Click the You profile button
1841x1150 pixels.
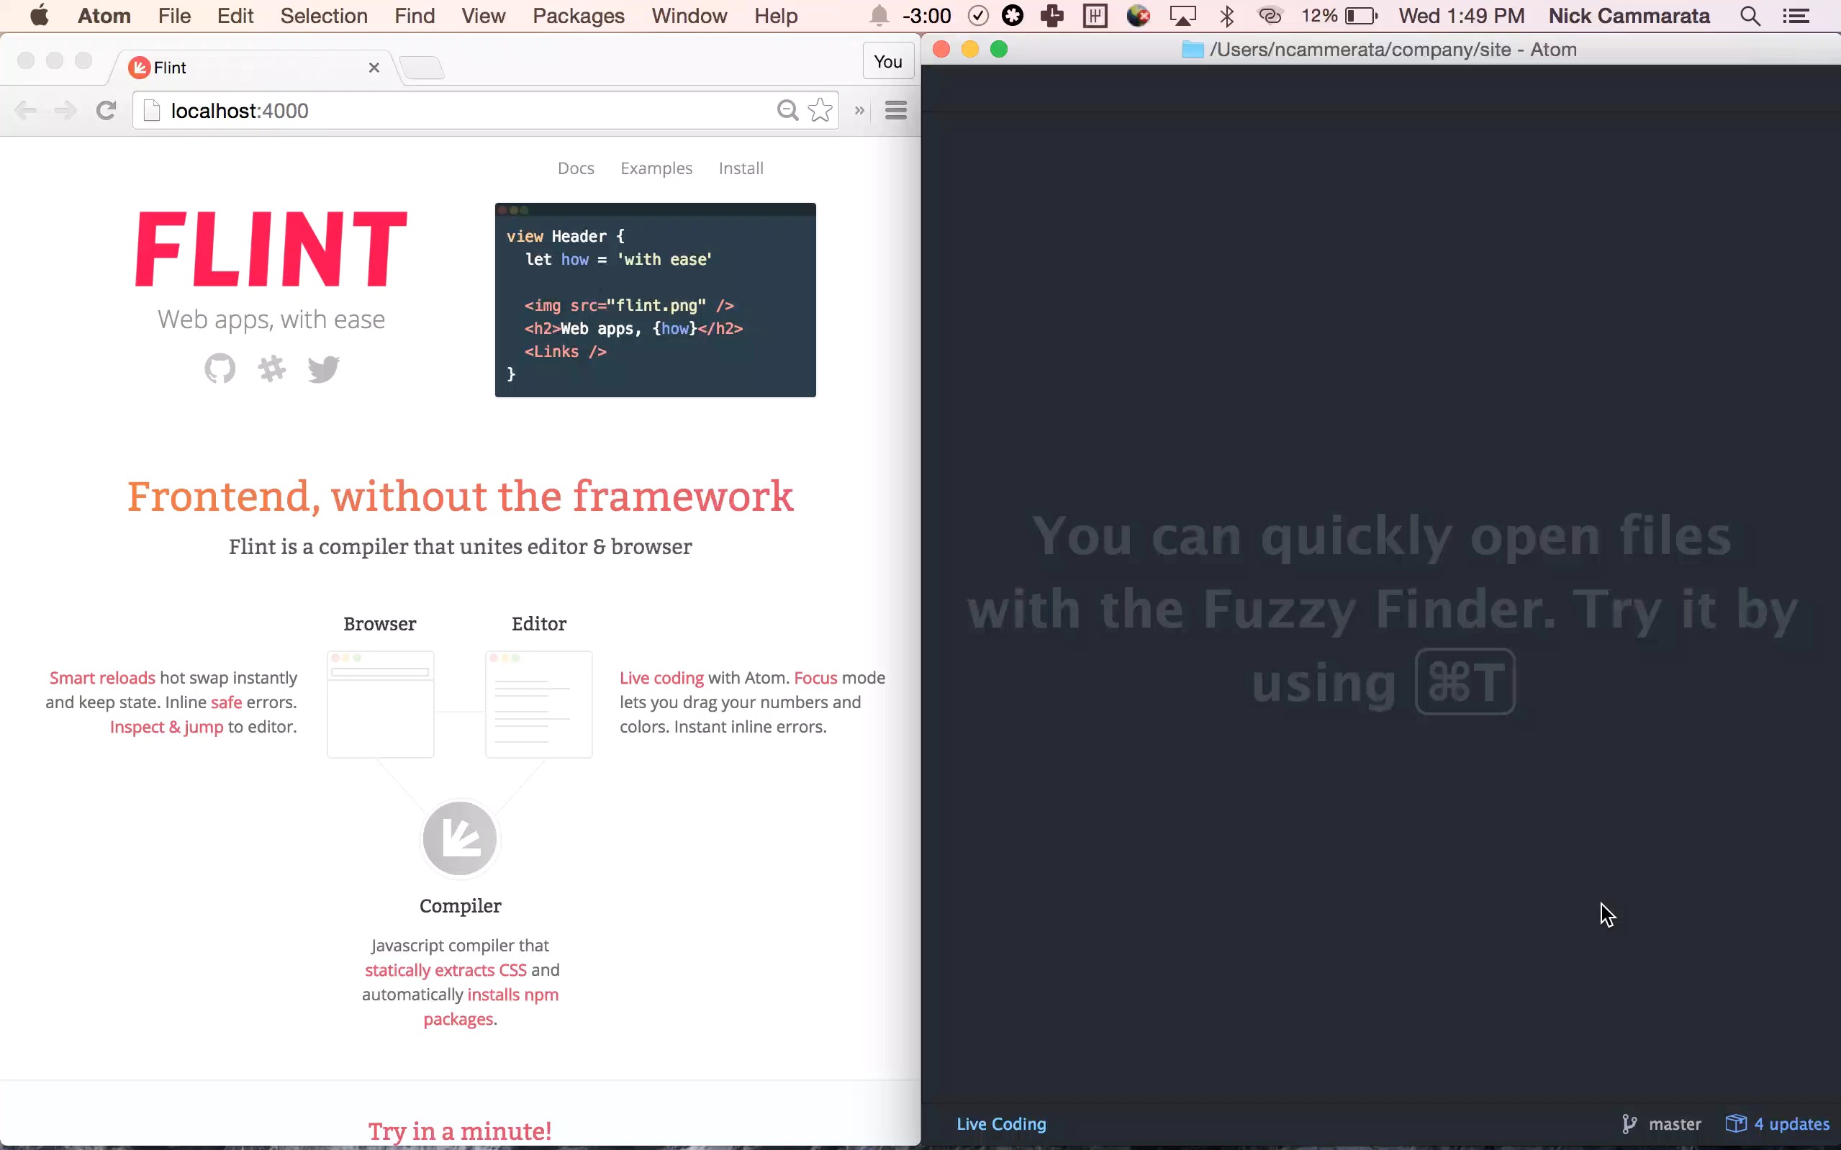[x=887, y=62]
